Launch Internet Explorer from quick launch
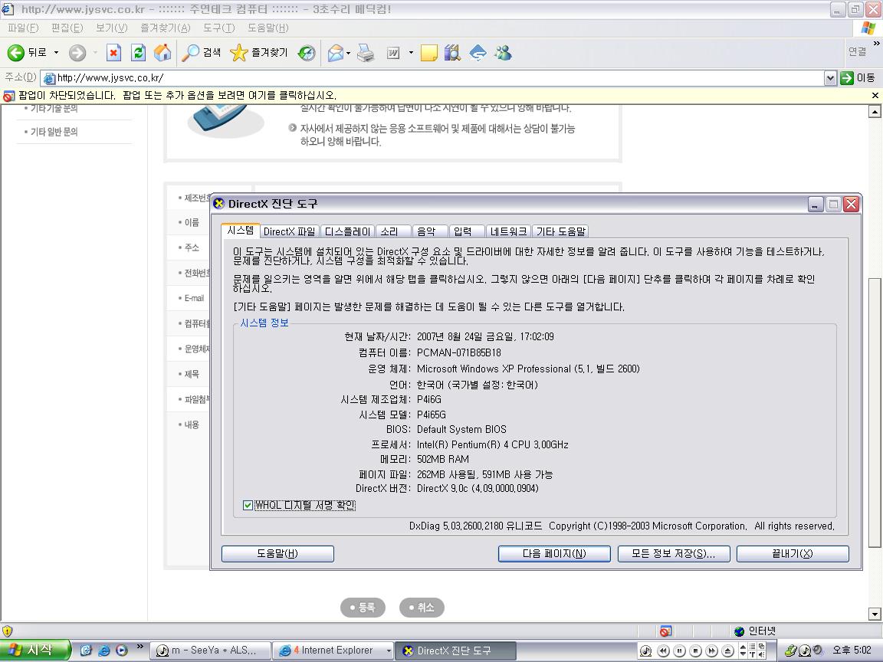The width and height of the screenshot is (883, 662). (103, 651)
